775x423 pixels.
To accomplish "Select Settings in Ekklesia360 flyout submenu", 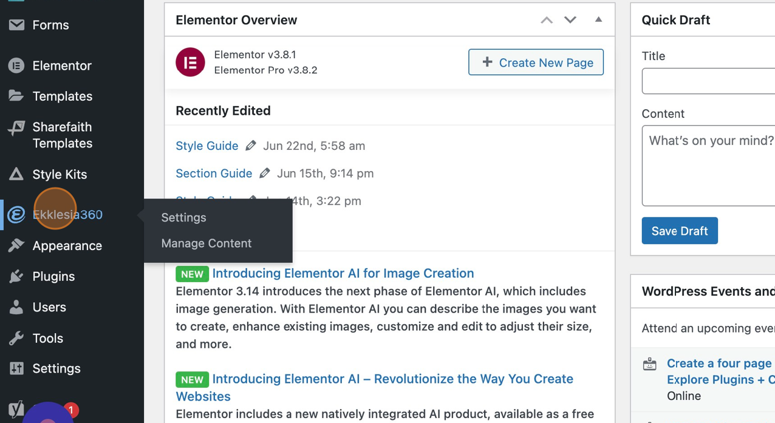I will (x=183, y=217).
